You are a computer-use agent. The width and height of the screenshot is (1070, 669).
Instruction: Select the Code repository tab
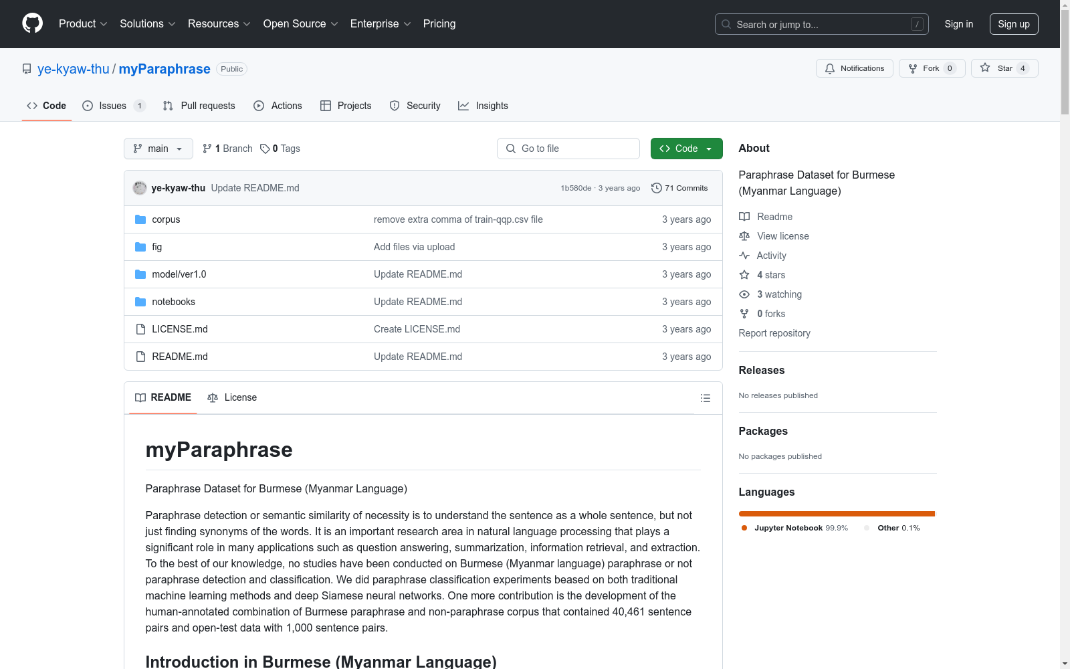click(47, 106)
